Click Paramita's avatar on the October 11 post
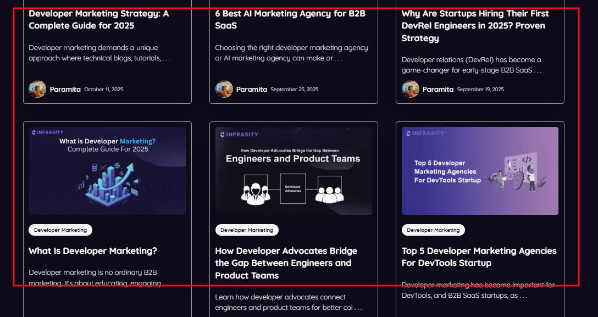Screen dimensions: 598x317 tap(37, 89)
